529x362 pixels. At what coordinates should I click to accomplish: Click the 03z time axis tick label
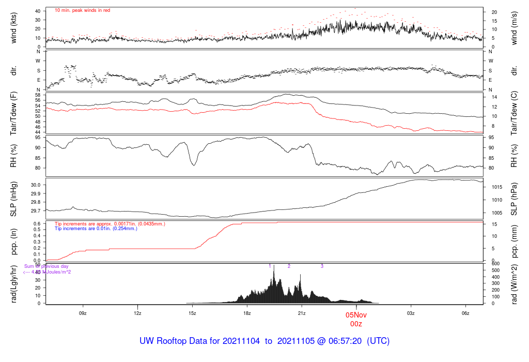(x=411, y=313)
